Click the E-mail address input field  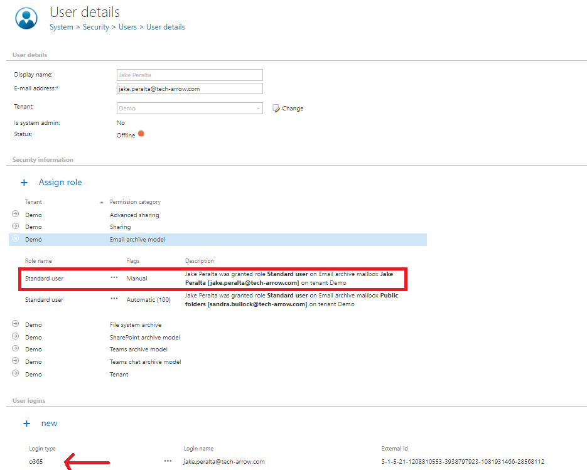pos(190,89)
